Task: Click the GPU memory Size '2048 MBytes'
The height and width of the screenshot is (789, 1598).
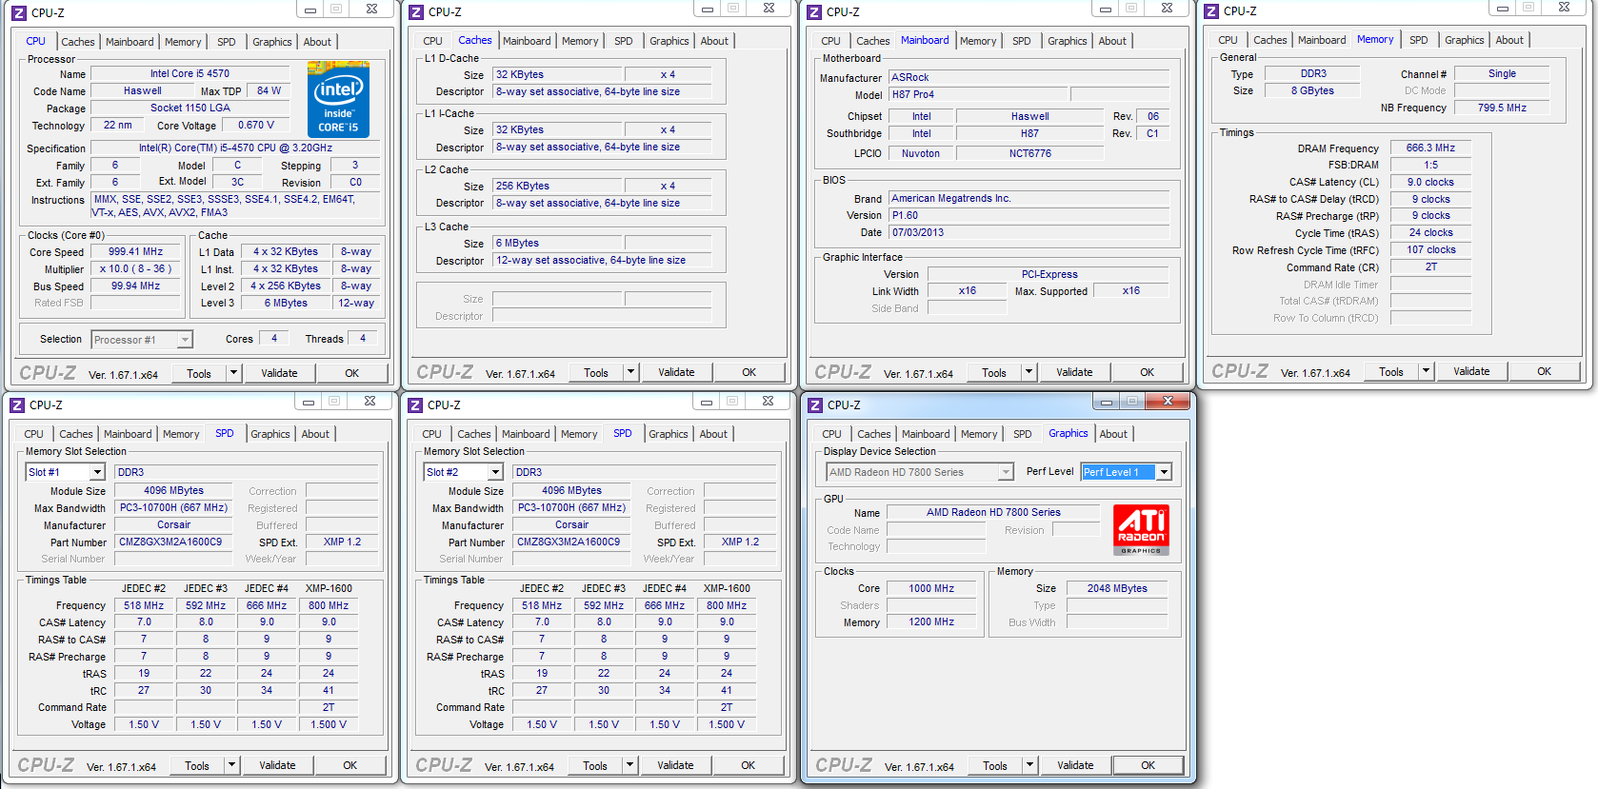Action: (1117, 588)
